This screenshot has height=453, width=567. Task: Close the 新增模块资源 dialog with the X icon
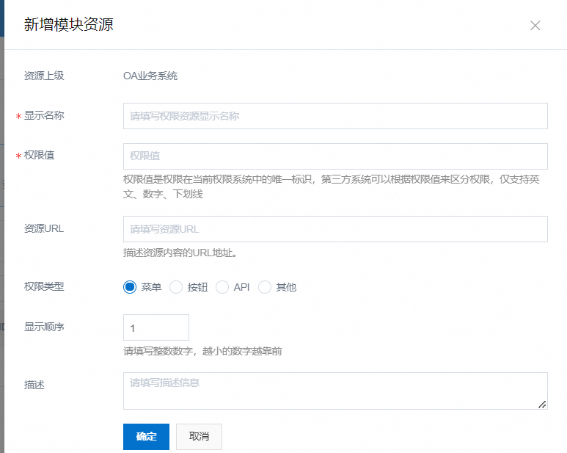pos(535,26)
